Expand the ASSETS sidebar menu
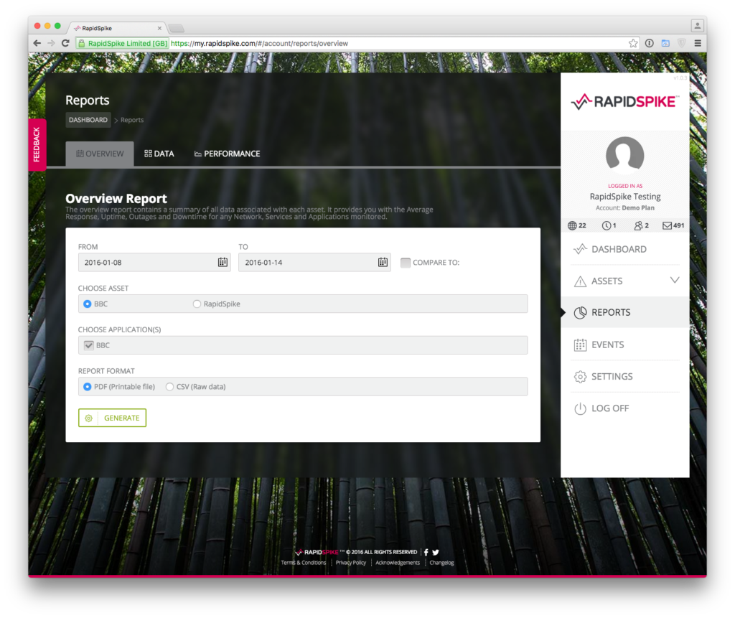This screenshot has height=618, width=735. pos(624,281)
